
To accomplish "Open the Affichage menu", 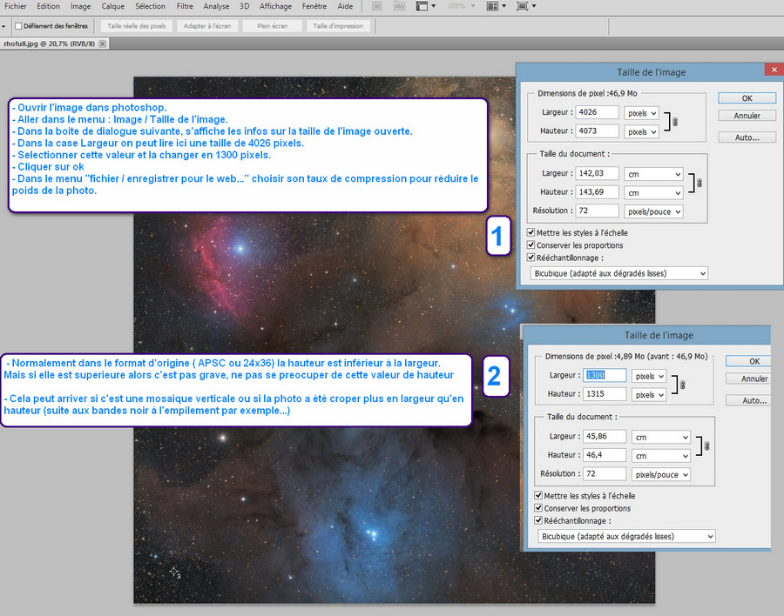I will [x=275, y=6].
